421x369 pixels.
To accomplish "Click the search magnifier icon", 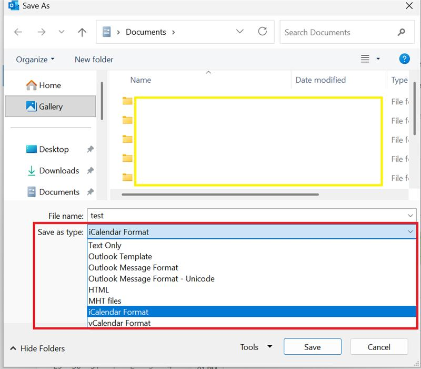I will pyautogui.click(x=401, y=32).
